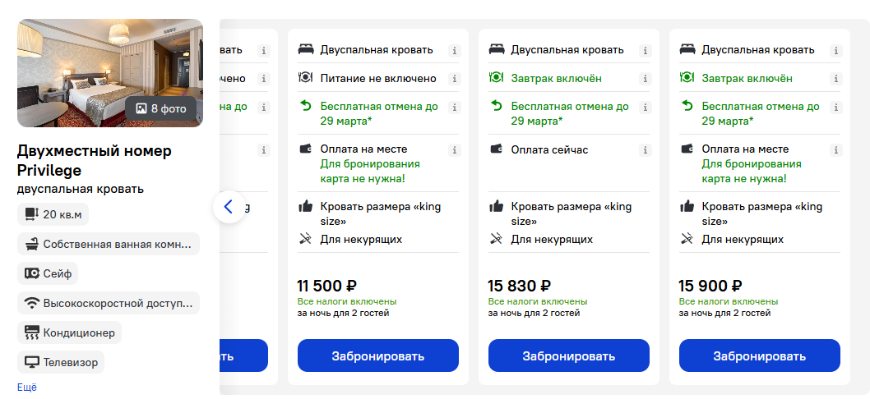Book the 11 500 ₽ room offer
This screenshot has height=399, width=870.
pyautogui.click(x=378, y=355)
